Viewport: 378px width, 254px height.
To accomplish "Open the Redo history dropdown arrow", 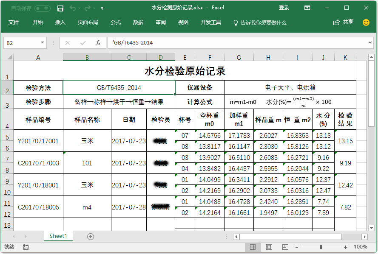I will pyautogui.click(x=94, y=8).
